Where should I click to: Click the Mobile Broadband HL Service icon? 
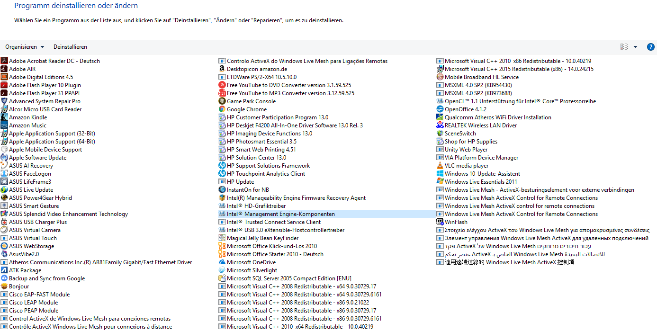[x=440, y=77]
